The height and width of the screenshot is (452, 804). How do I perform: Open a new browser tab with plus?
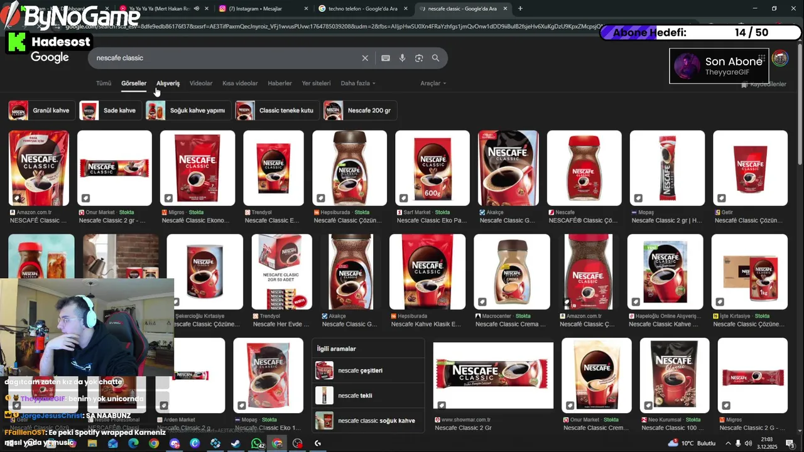(520, 9)
